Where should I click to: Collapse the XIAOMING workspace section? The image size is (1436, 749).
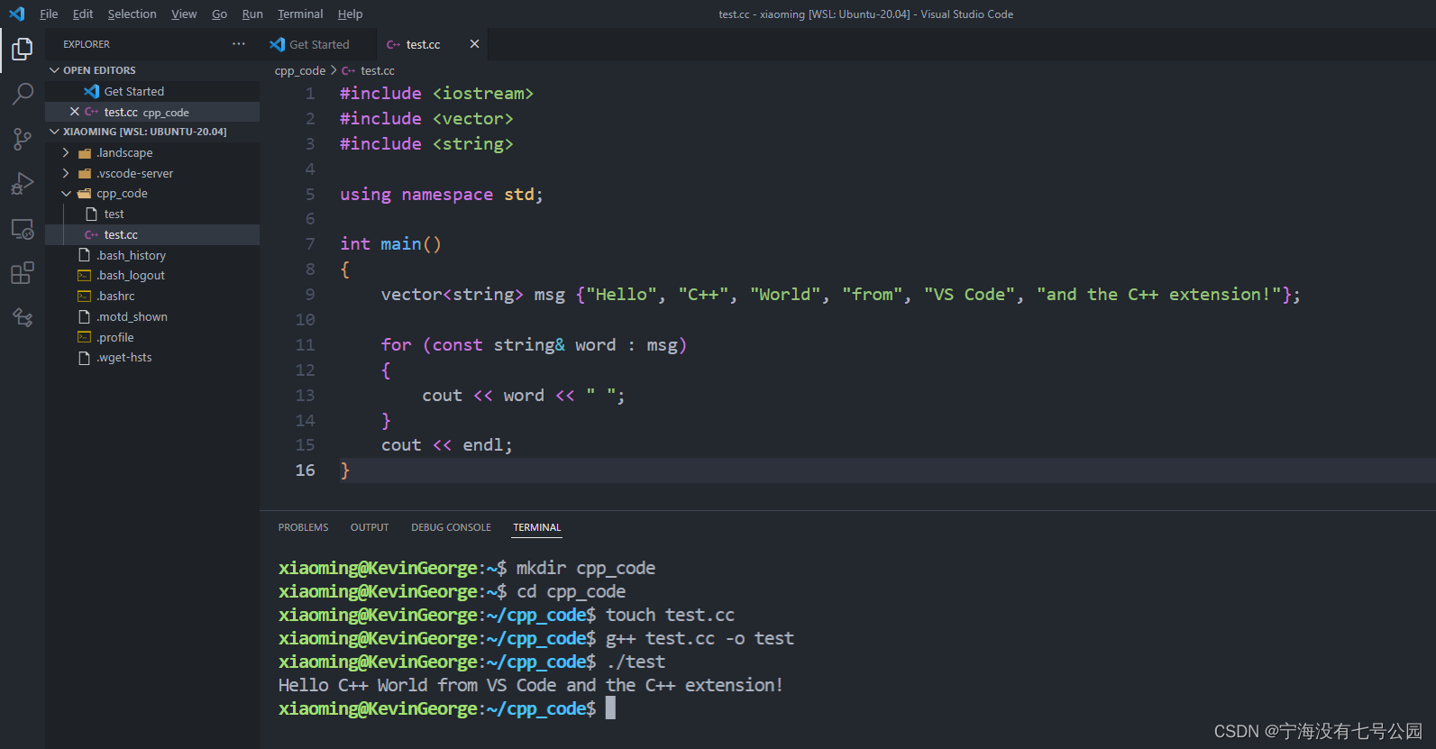tap(54, 132)
